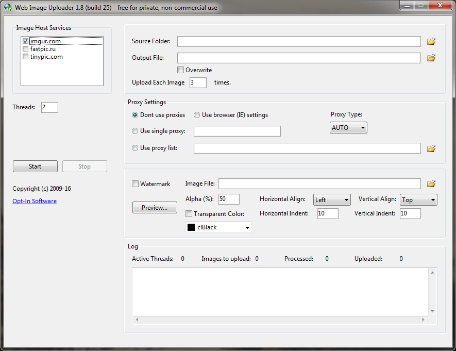Viewport: 456px width, 351px height.
Task: Click the Web Image Uploader app icon
Action: point(8,7)
